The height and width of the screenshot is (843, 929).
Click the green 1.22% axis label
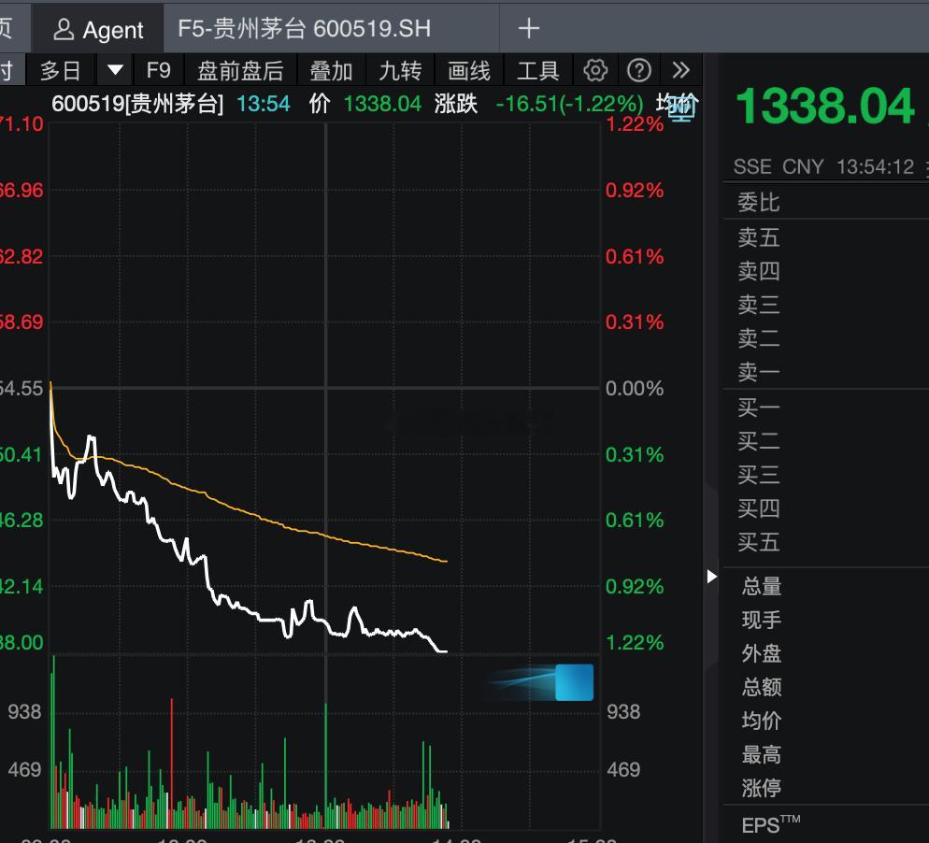tap(635, 642)
